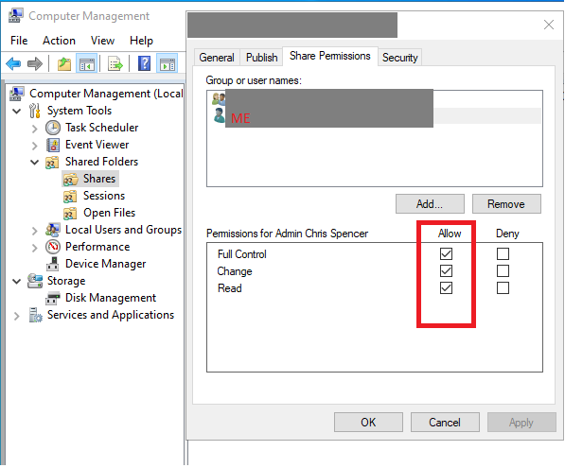Collapse the System Tools node
Screen dimensions: 565x468
coord(17,111)
